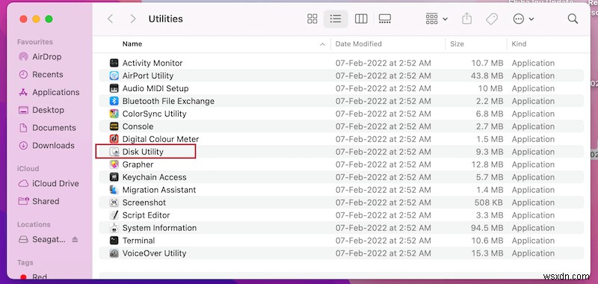Go forward using the right chevron
This screenshot has width=598, height=284.
(133, 19)
